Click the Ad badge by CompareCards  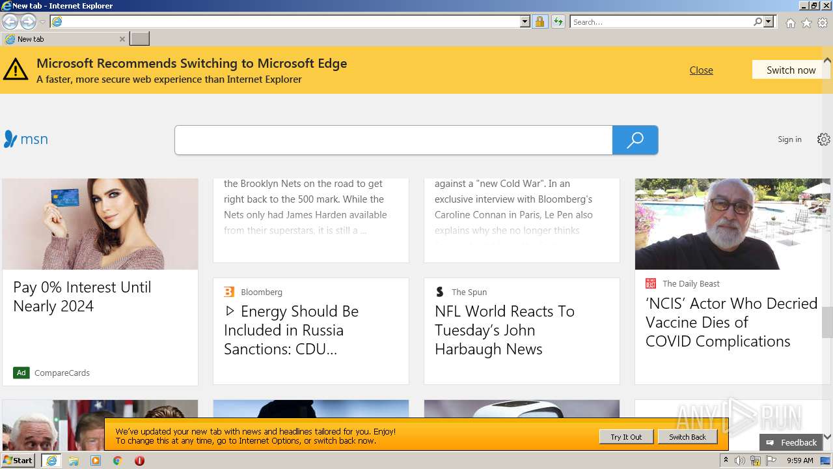[x=21, y=373]
